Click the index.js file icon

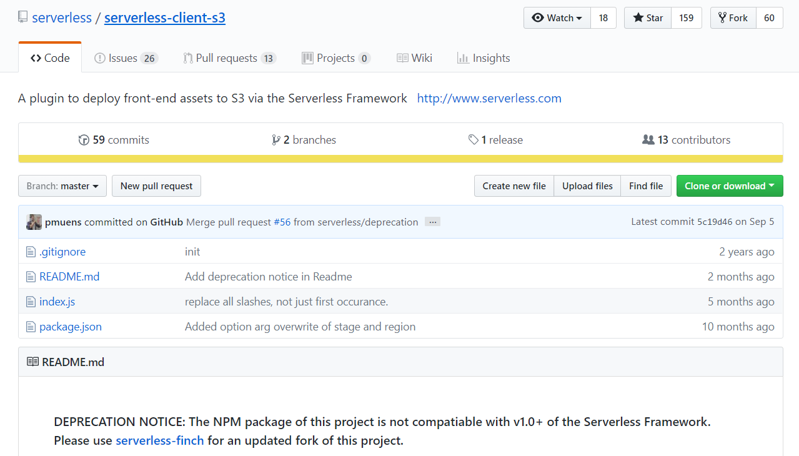pos(31,302)
